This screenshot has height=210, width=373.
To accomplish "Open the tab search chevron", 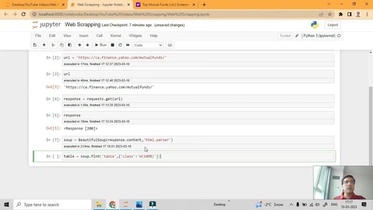I will tap(329, 4).
